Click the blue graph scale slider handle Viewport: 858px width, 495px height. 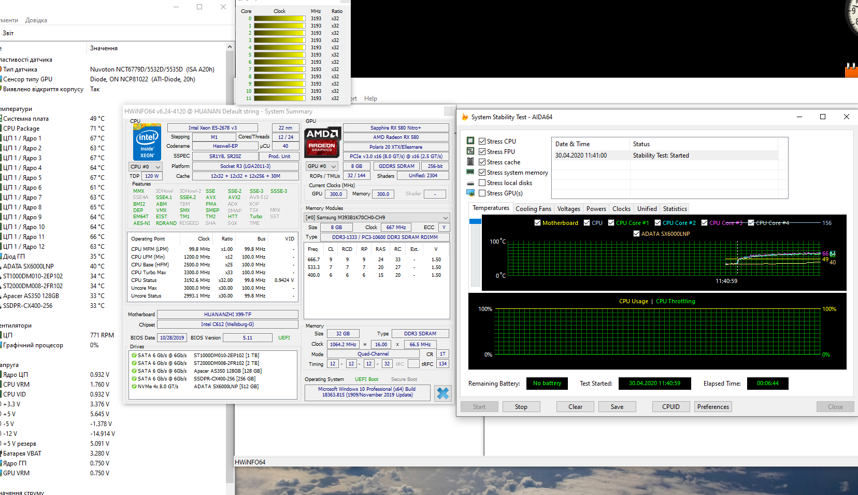[475, 221]
